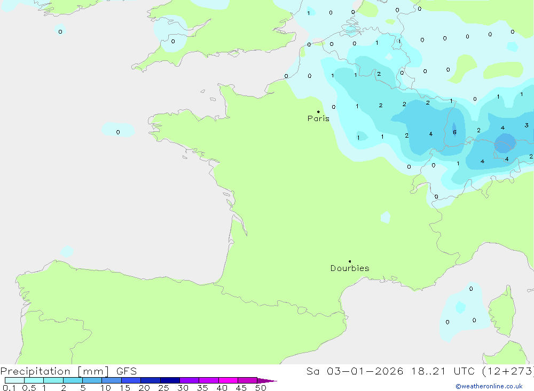This screenshot has height=391, width=534.
Task: Pick the 5–10 mm legend swatch
Action: pyautogui.click(x=92, y=380)
